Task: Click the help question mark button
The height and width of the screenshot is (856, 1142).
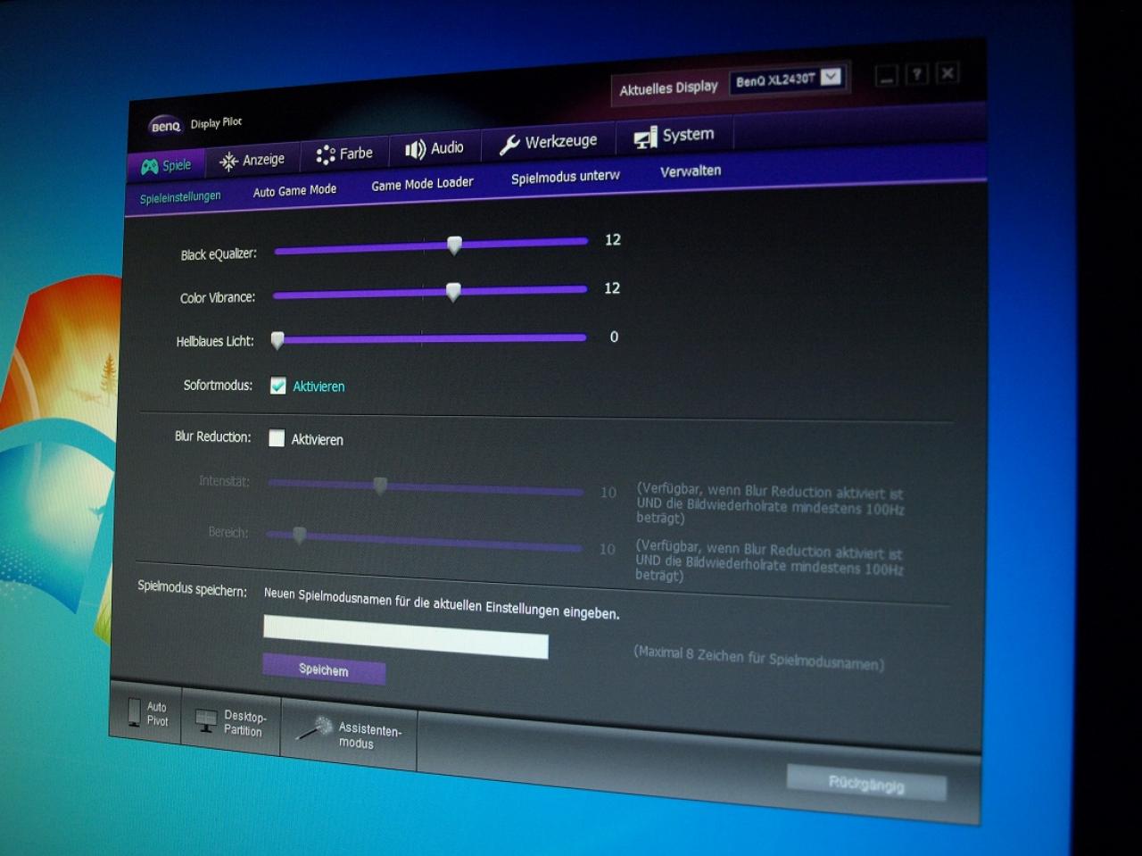Action: tap(916, 74)
